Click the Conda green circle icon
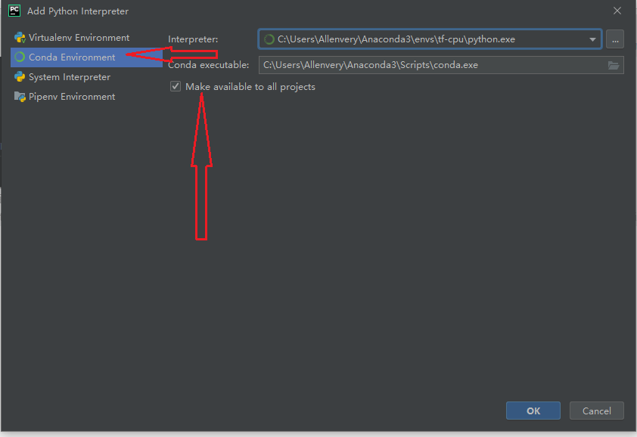The image size is (637, 437). coord(20,57)
